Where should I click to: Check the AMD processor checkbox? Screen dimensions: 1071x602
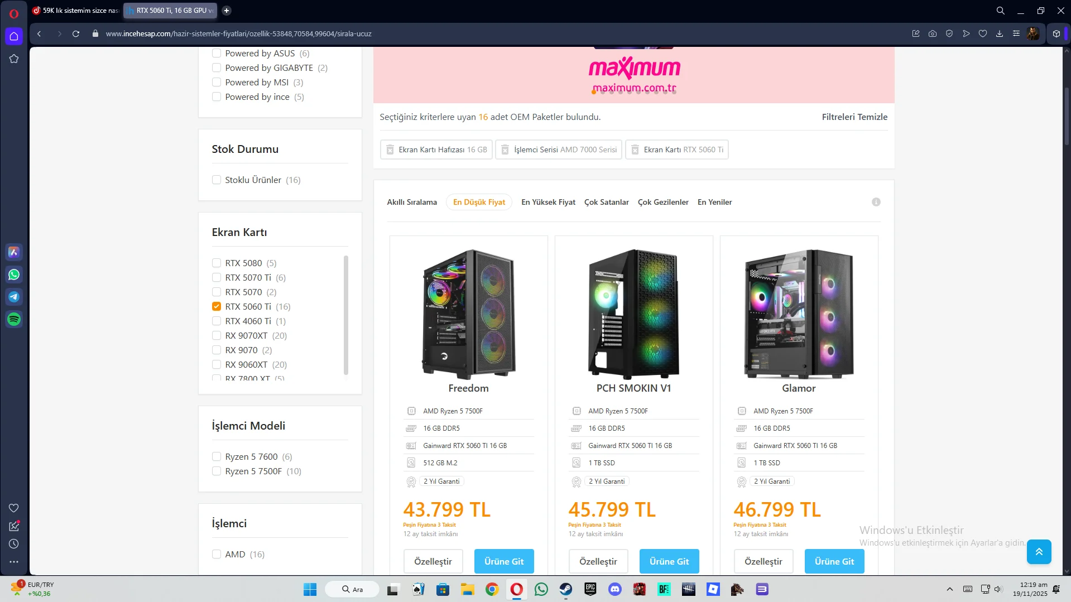(217, 555)
